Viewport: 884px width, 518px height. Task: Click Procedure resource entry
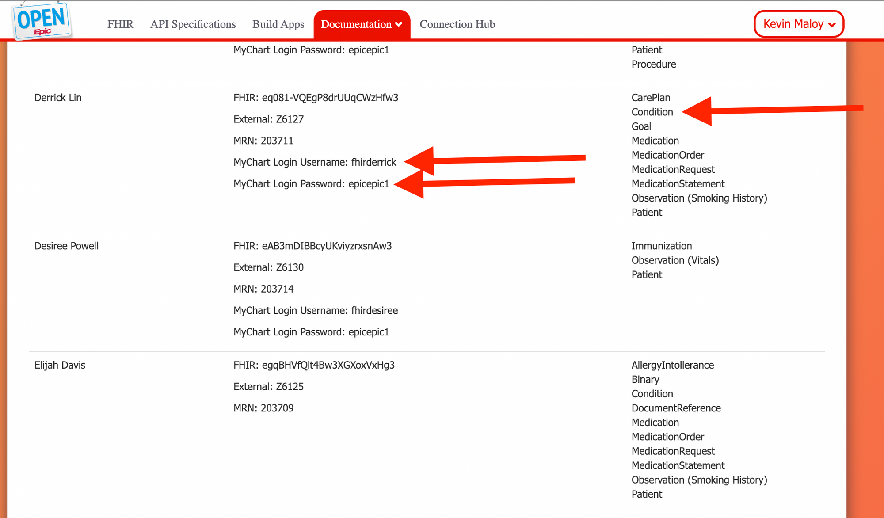(654, 64)
